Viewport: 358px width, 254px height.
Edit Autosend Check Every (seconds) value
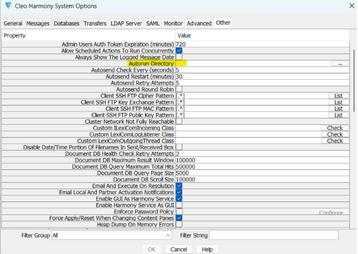pos(262,70)
